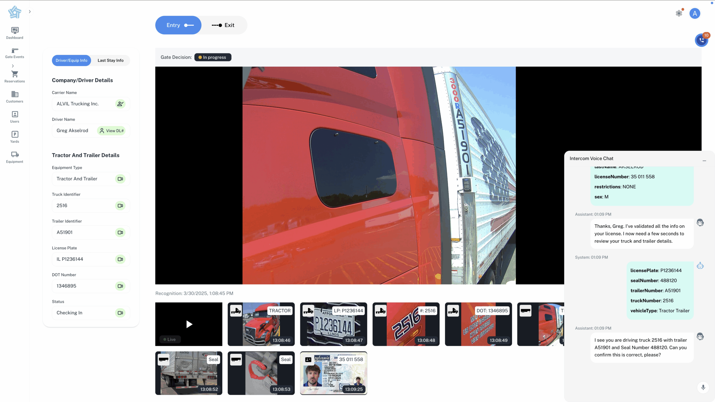Viewport: 715px width, 402px height.
Task: Click the Intercom Voice Chat title
Action: 591,159
